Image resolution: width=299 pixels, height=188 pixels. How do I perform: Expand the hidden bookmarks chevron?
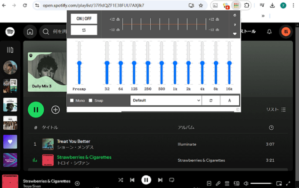click(263, 16)
